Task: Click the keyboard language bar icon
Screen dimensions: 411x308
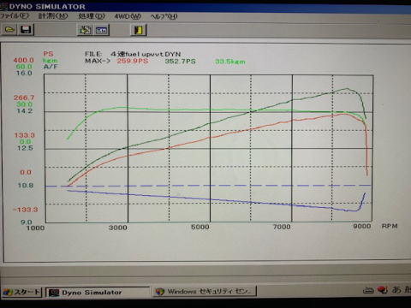Action: click(368, 291)
